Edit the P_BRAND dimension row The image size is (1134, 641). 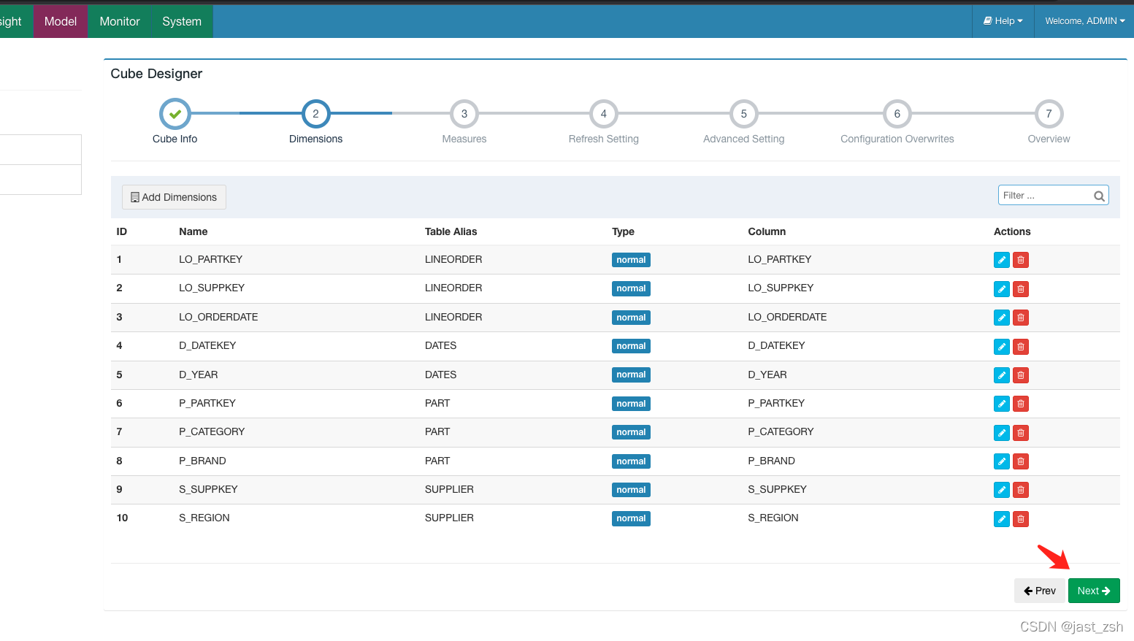pos(1001,461)
